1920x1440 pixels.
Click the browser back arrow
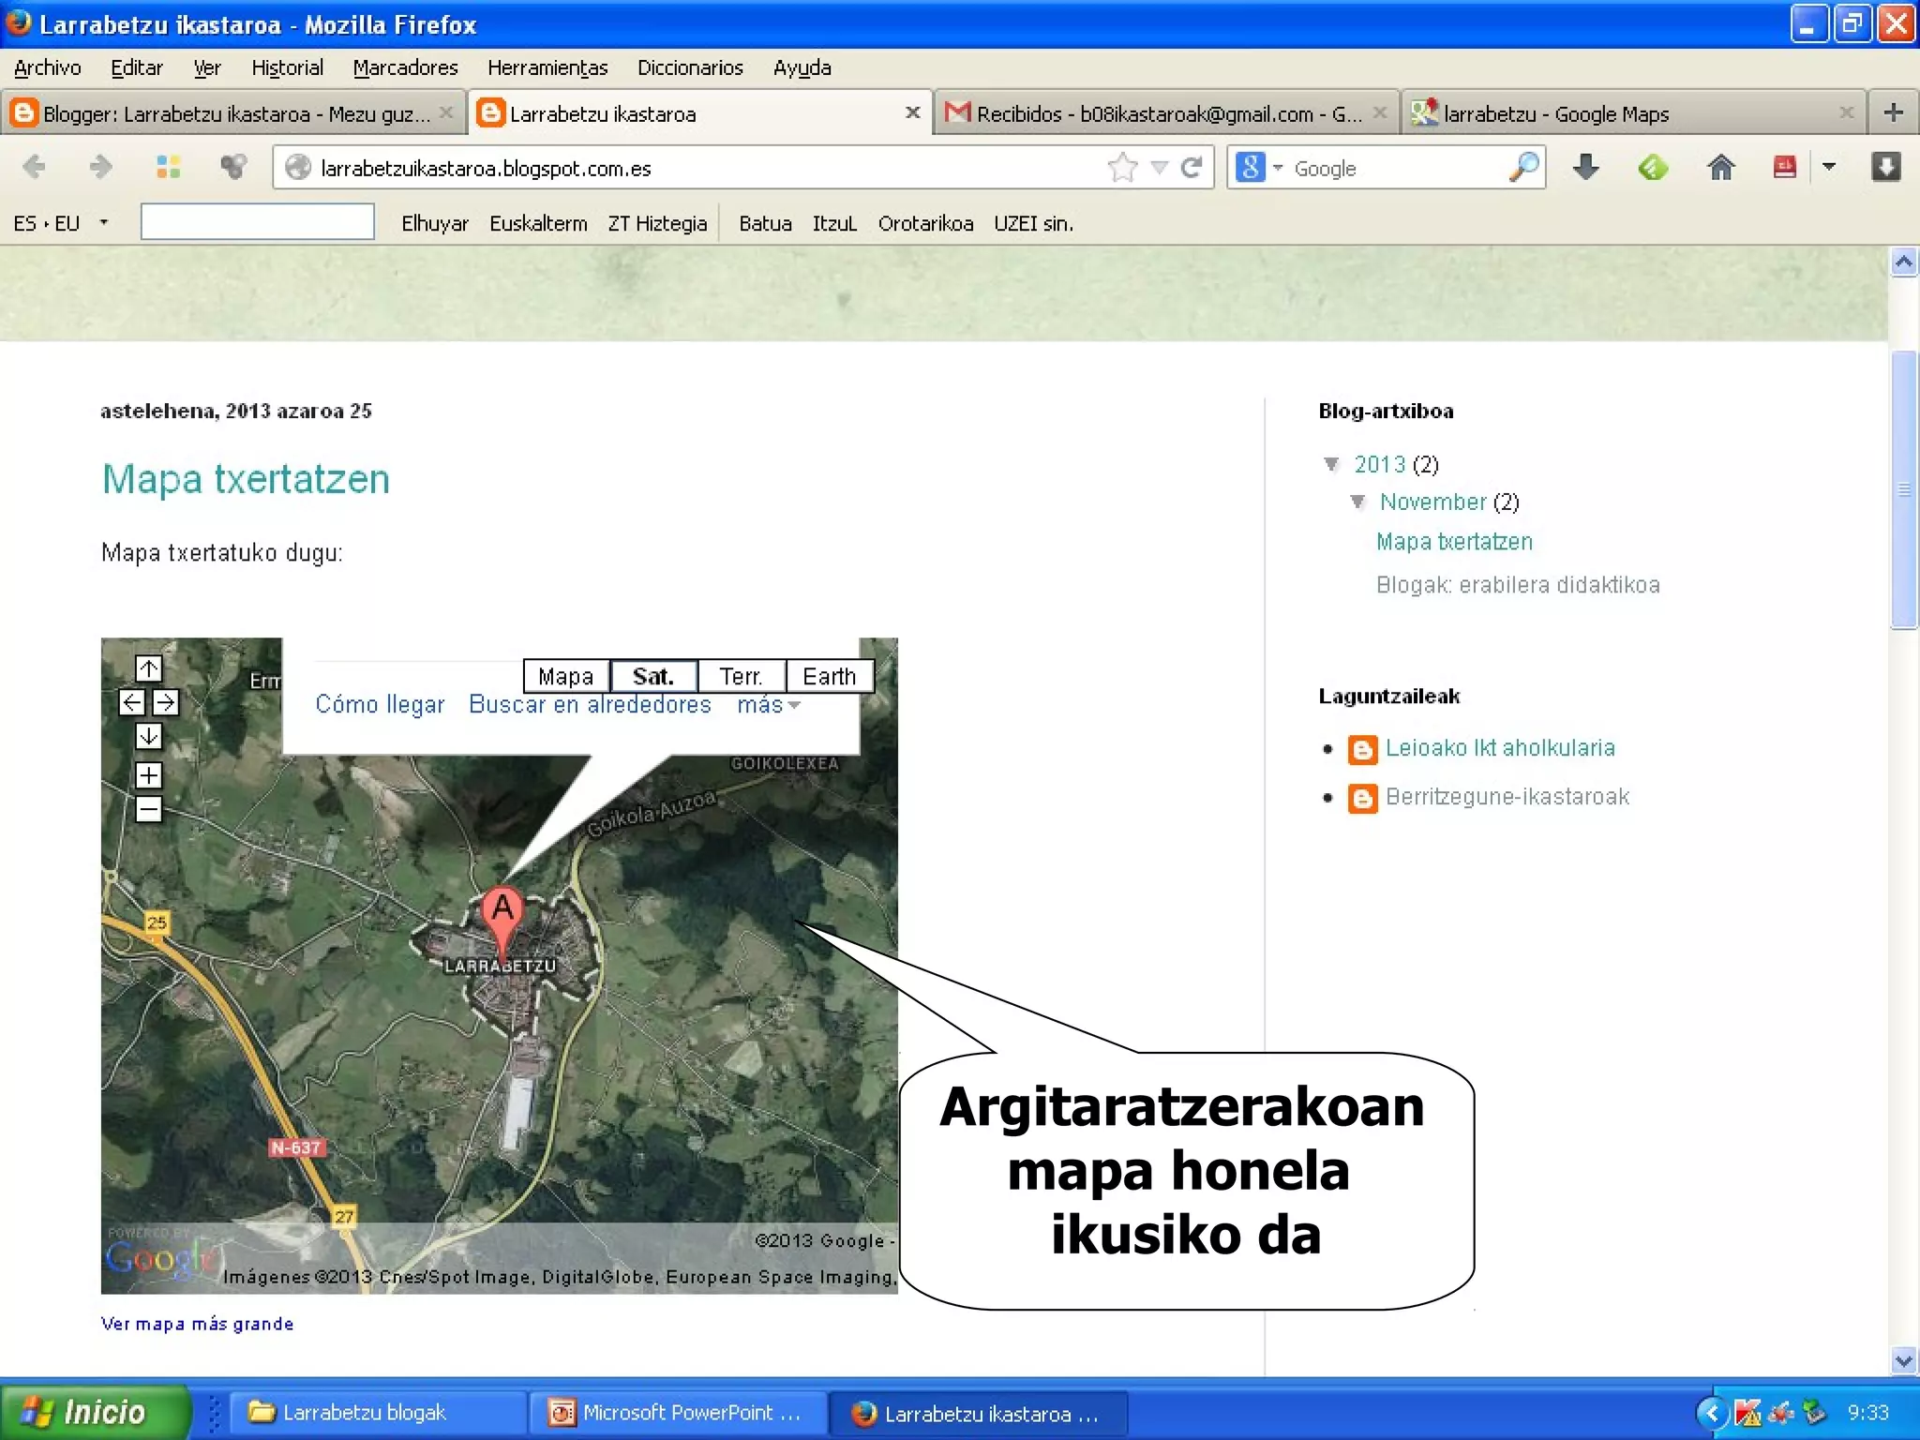35,168
